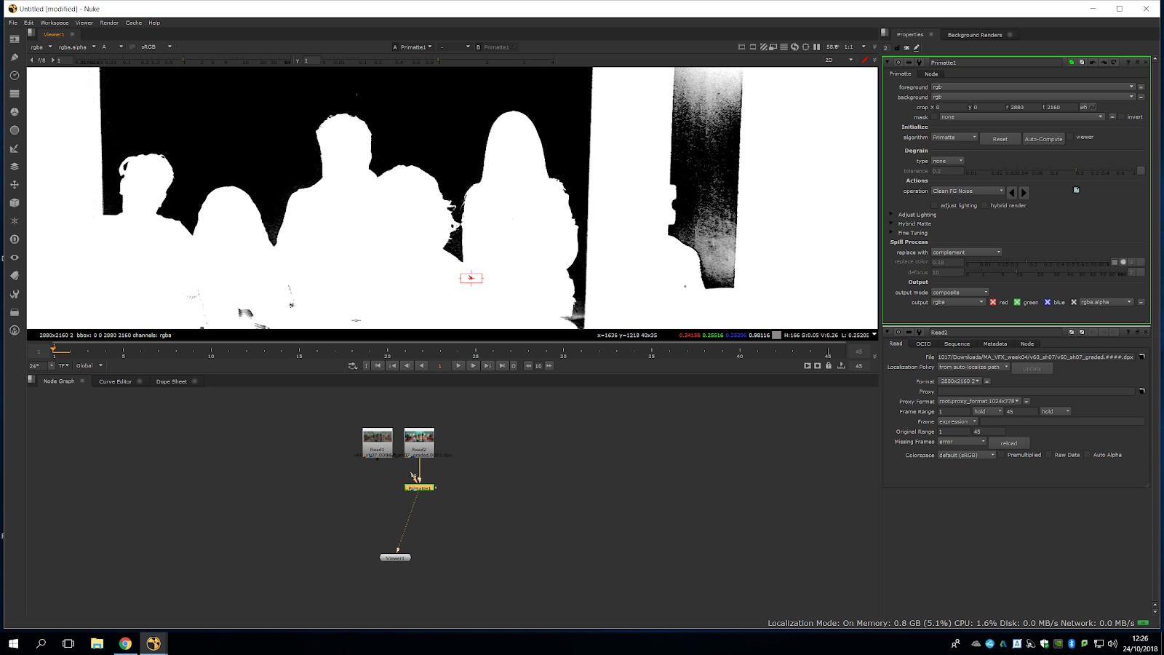This screenshot has width=1164, height=655.
Task: Open the Time nodes clock icon
Action: [14, 76]
